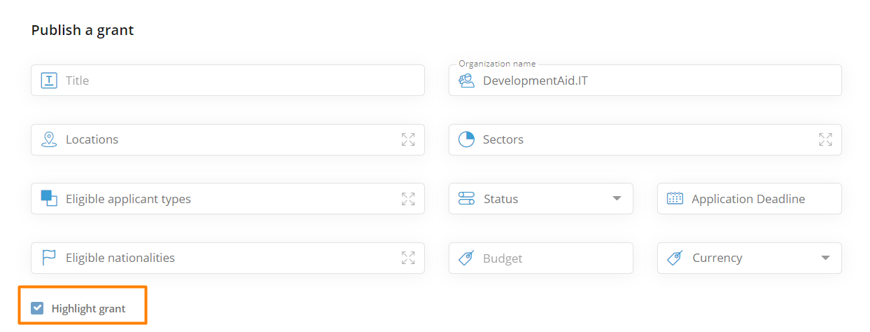Viewport: 870px width, 332px height.
Task: Open the Application Deadline date field
Action: pyautogui.click(x=749, y=198)
